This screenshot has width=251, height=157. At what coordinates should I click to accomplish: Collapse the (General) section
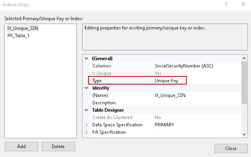pos(86,59)
